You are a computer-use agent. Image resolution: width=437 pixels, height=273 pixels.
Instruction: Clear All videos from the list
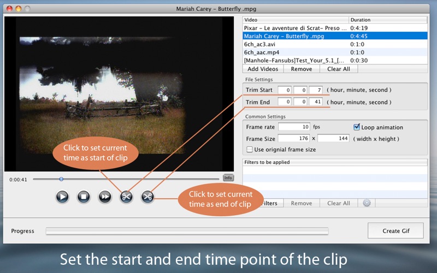338,69
